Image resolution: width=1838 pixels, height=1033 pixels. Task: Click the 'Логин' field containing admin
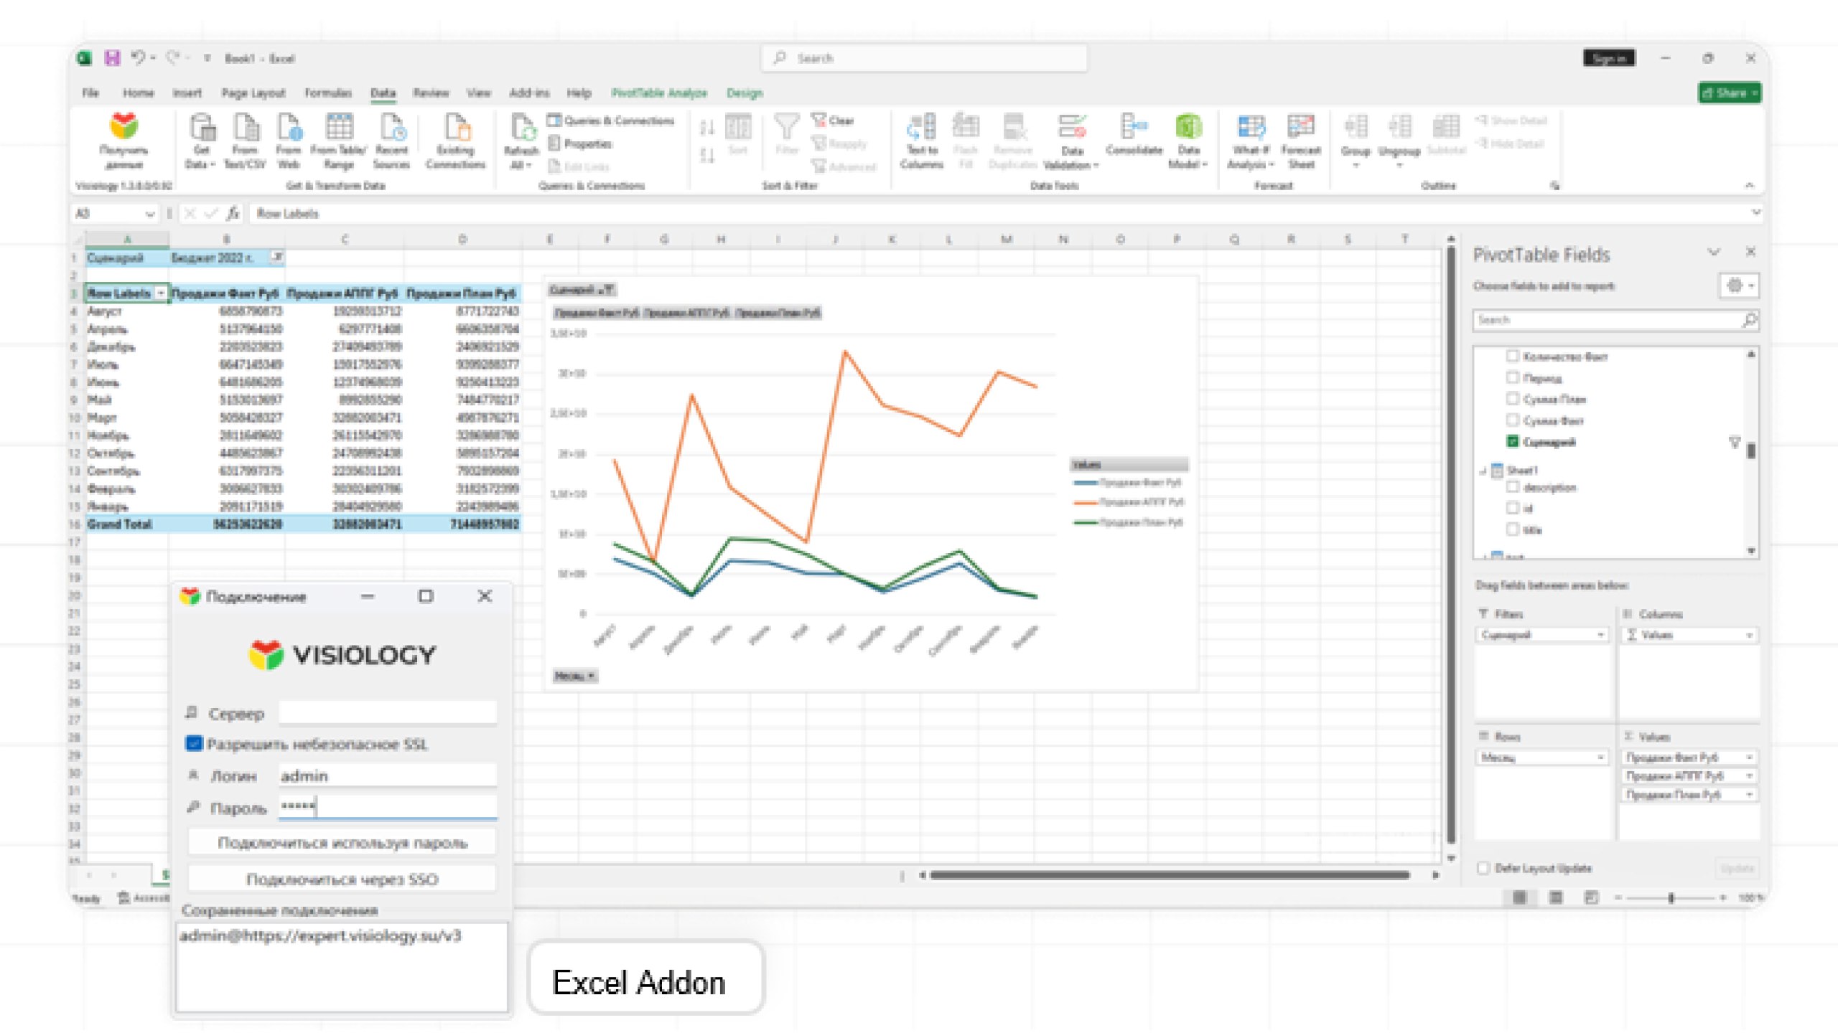[388, 775]
